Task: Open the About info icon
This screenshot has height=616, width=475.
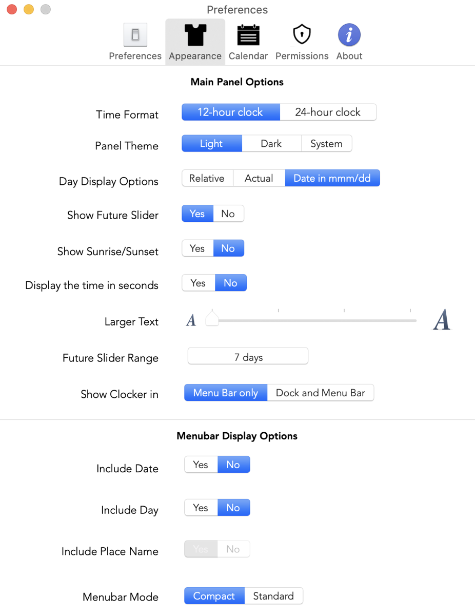Action: coord(349,35)
